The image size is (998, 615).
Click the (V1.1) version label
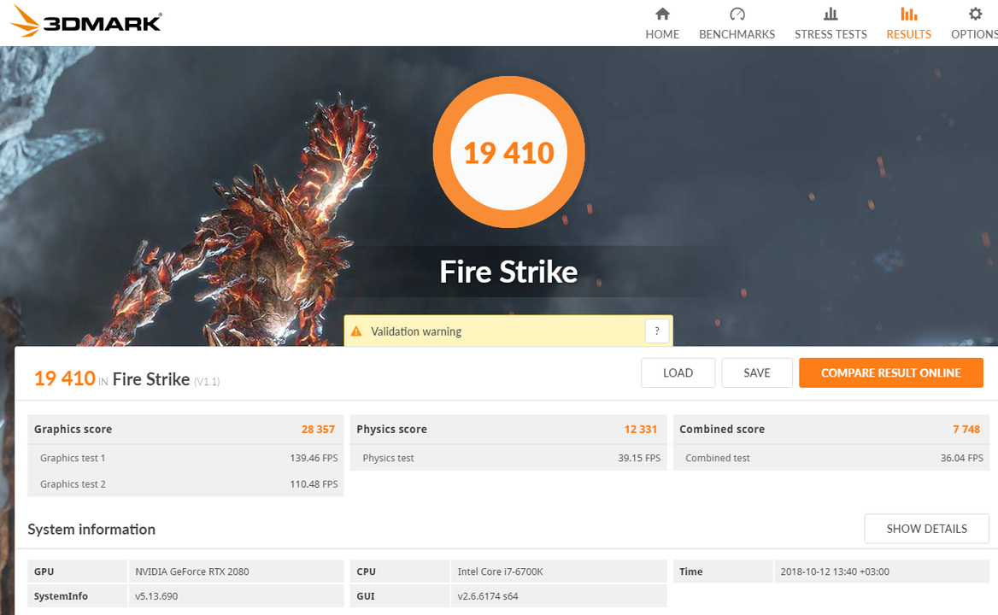[207, 382]
